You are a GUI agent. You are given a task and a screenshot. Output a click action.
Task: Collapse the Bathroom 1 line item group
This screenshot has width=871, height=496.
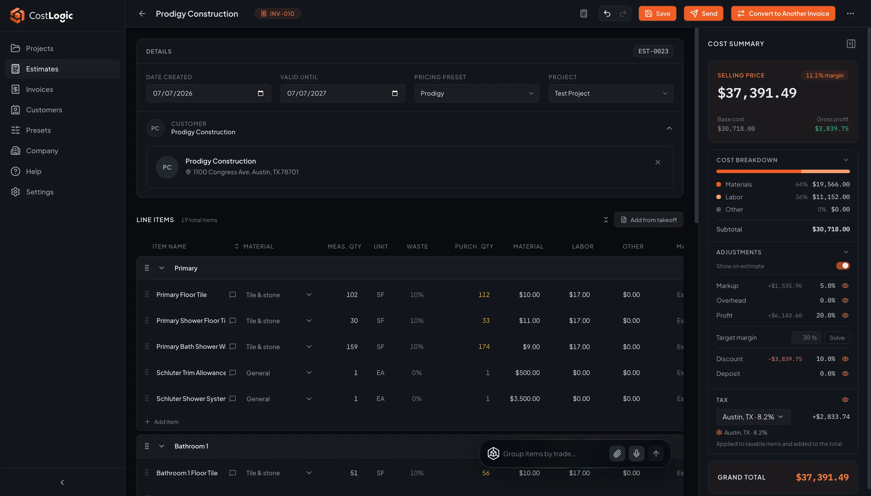pos(162,446)
